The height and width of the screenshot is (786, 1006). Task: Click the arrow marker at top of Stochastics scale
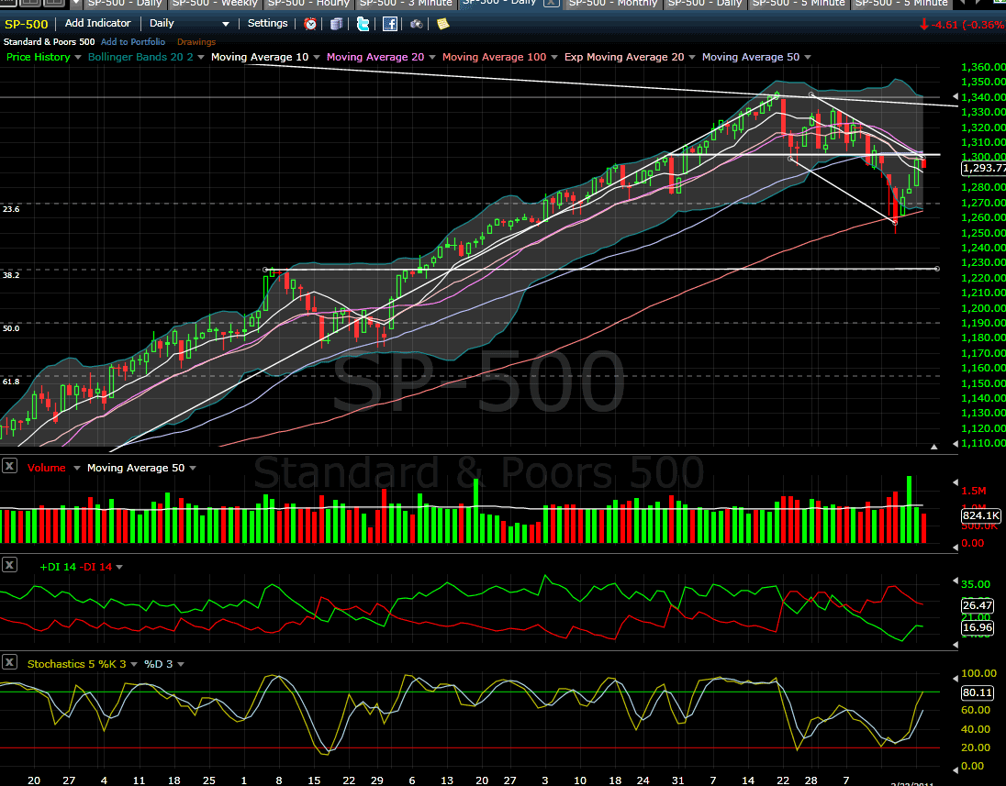tap(956, 679)
